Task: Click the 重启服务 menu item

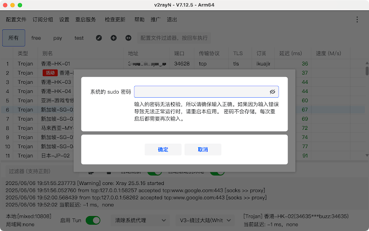Action: pos(86,19)
